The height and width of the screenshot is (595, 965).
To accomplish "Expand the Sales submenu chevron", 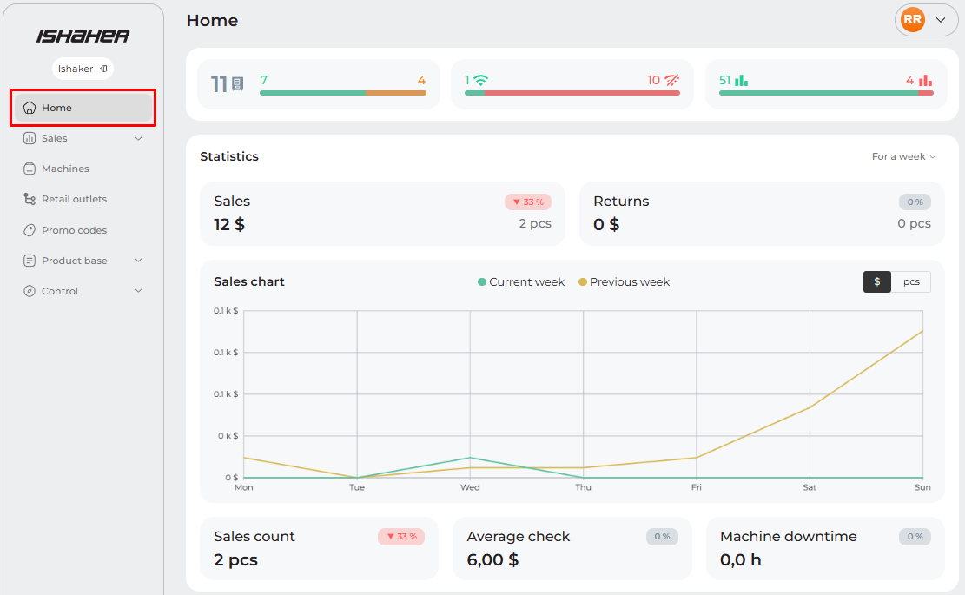I will click(x=139, y=139).
